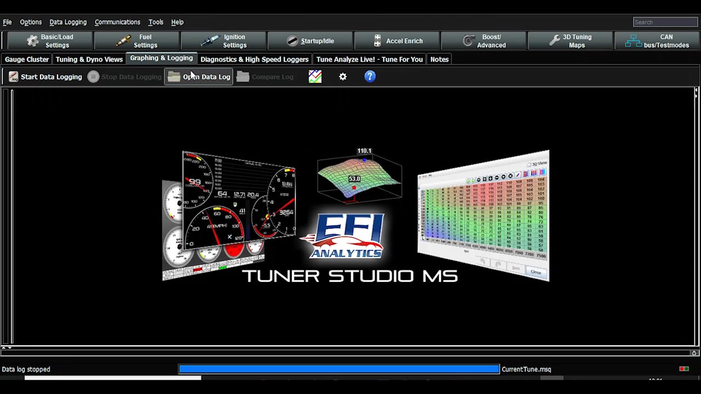Select the Graphing & Logging tab
The image size is (701, 394).
[162, 58]
